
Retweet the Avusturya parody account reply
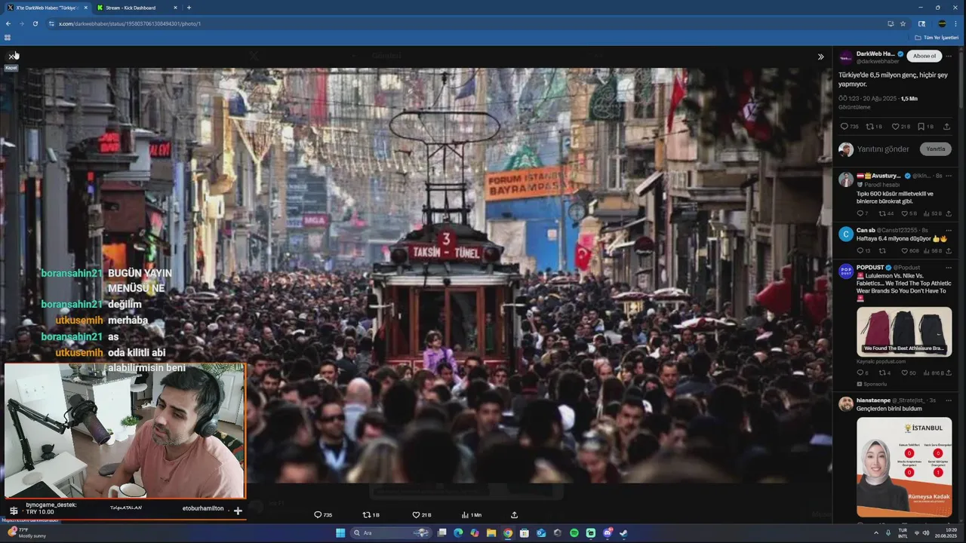point(881,213)
